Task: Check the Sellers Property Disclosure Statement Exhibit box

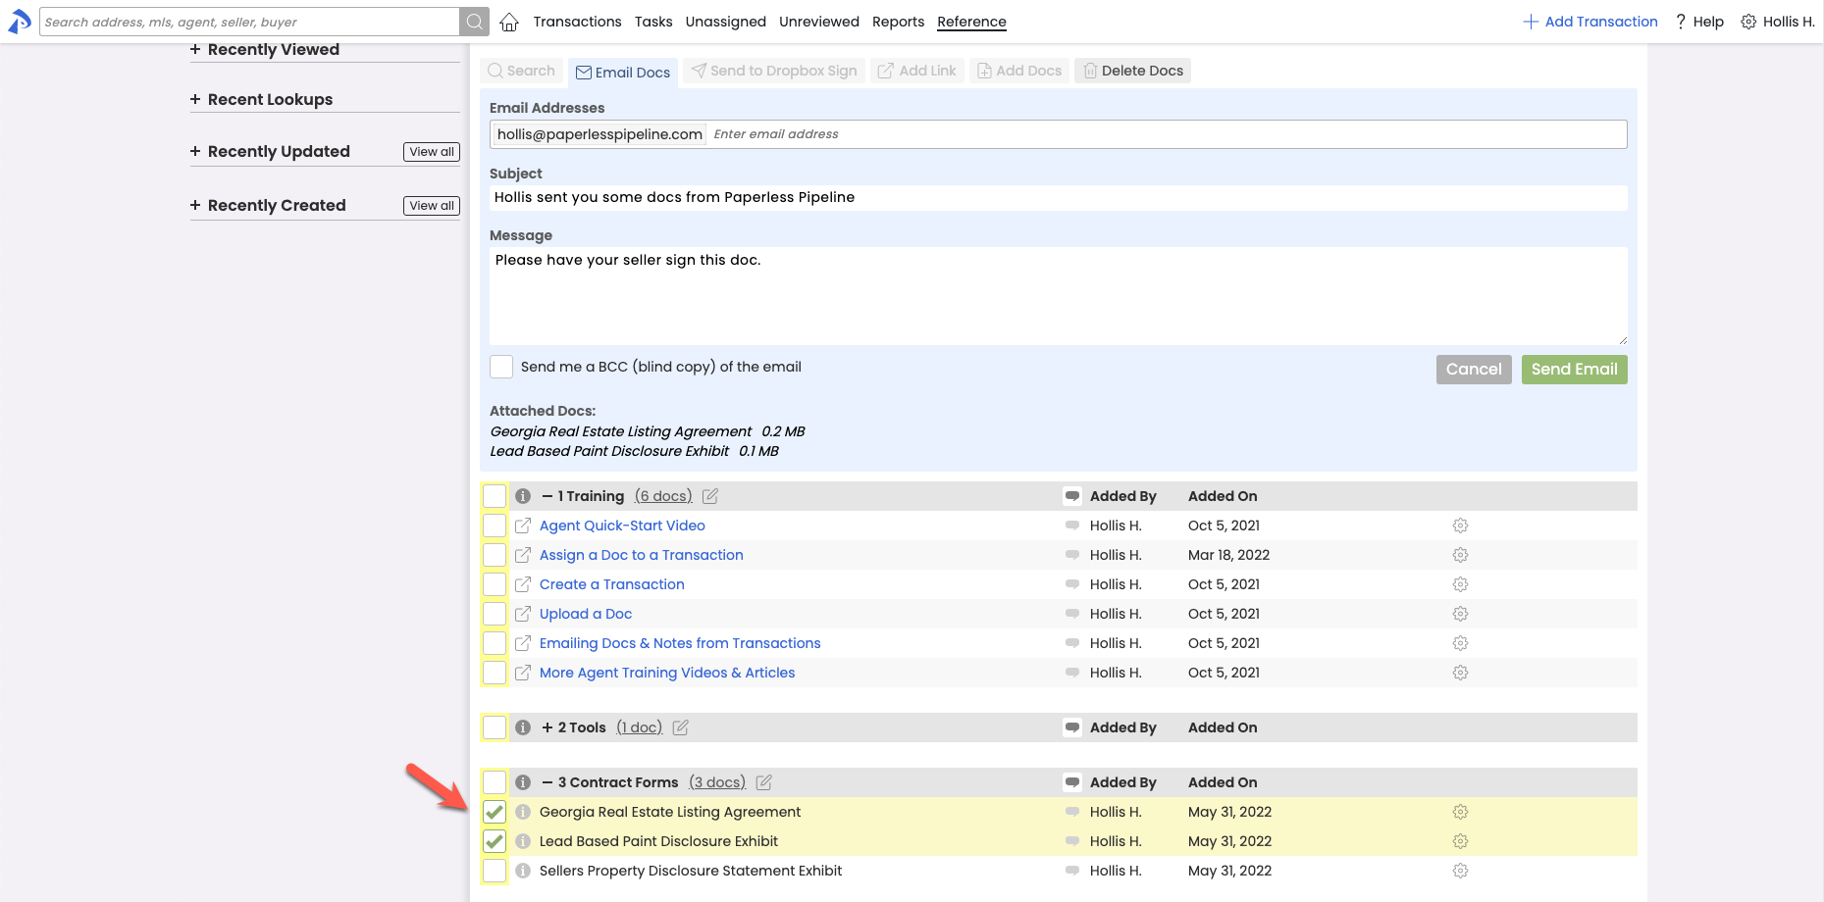Action: (x=495, y=871)
